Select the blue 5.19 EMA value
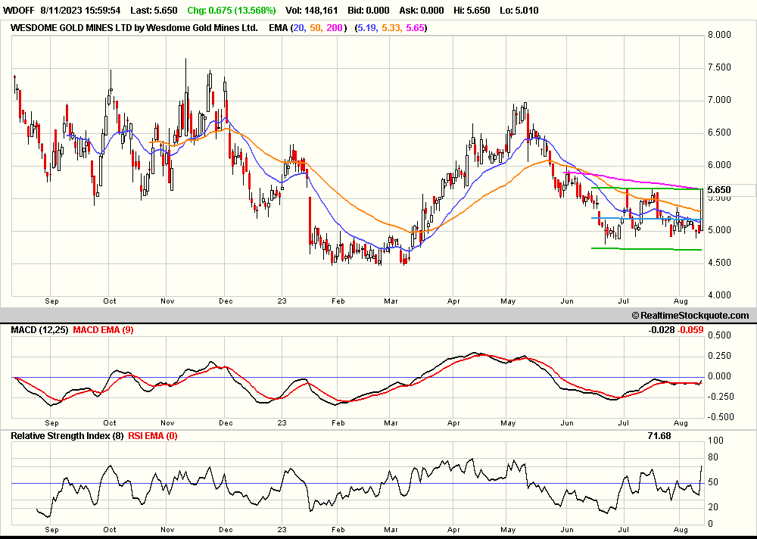 (x=367, y=28)
